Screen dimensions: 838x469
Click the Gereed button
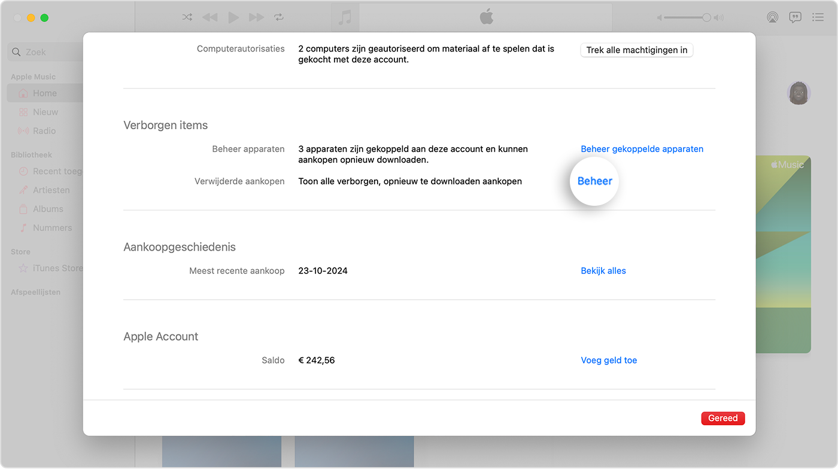click(x=723, y=418)
